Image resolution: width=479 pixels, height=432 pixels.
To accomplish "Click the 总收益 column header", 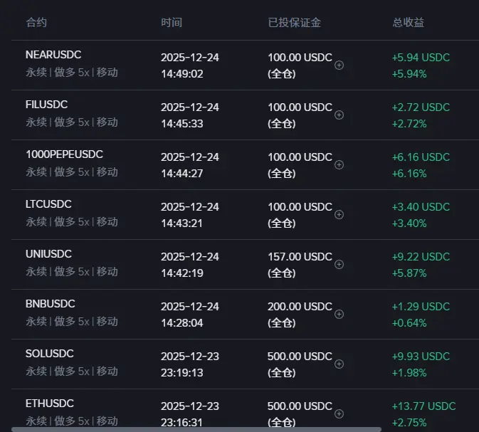I will (x=408, y=23).
